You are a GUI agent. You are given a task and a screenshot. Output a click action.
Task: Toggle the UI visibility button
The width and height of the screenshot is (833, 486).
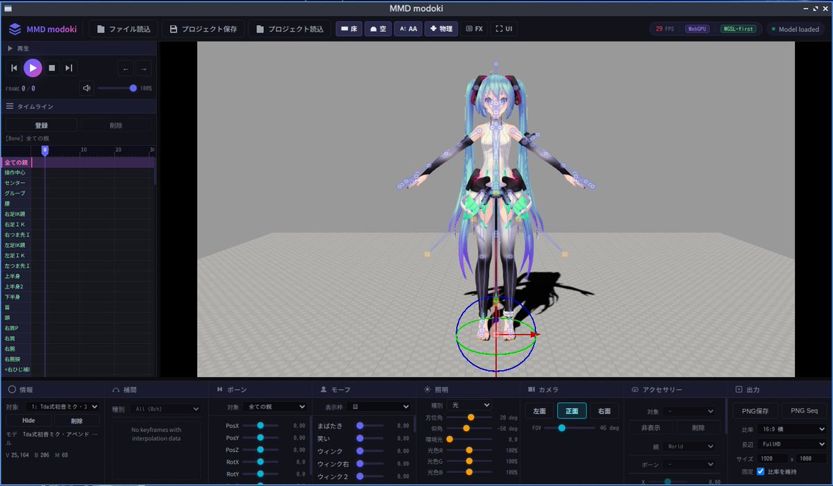pyautogui.click(x=504, y=29)
